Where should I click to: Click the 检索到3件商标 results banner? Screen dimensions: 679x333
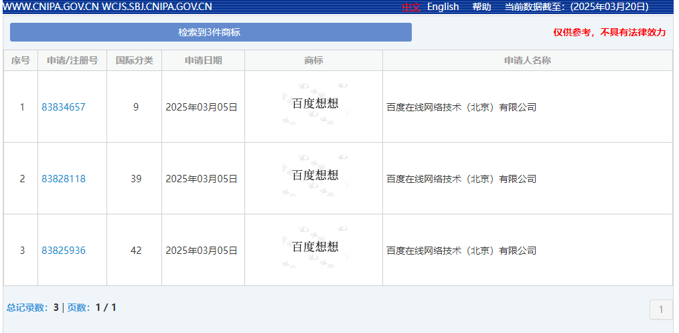[210, 32]
